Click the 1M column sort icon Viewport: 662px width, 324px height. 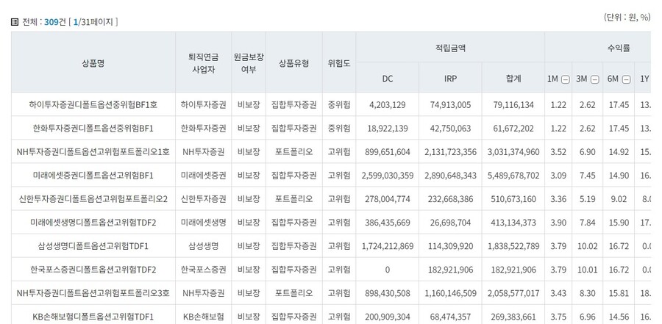[x=566, y=79]
